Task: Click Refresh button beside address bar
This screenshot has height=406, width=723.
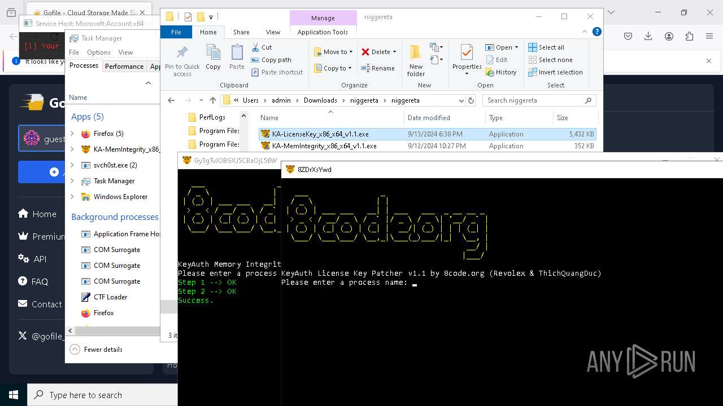Action: point(471,100)
